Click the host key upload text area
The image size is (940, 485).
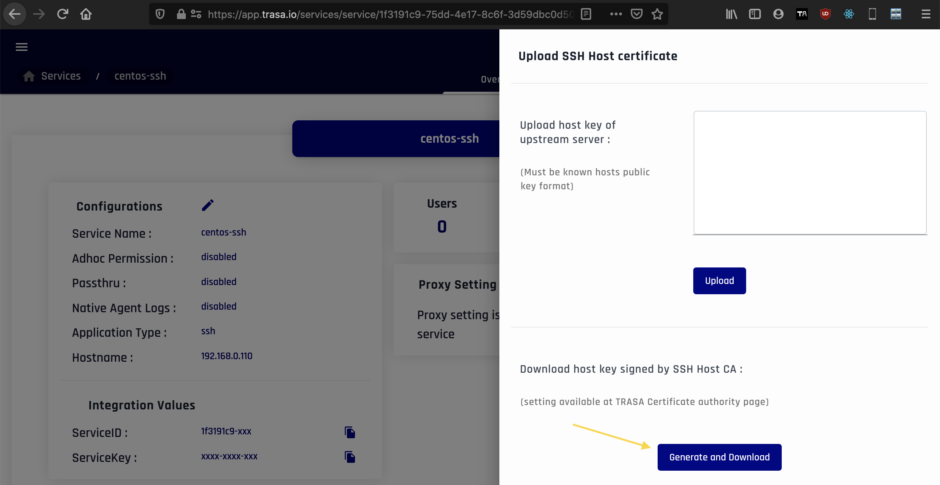(810, 173)
